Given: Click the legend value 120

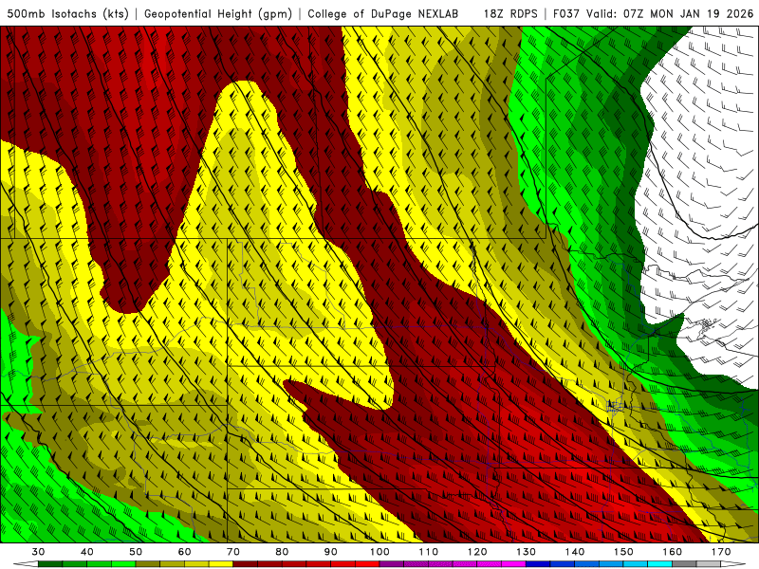Looking at the screenshot, I should click(x=477, y=552).
